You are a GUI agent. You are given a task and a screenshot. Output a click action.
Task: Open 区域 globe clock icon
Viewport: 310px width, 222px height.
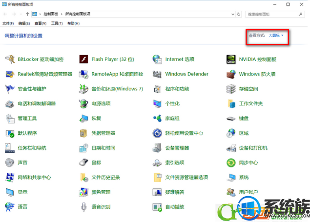click(x=231, y=133)
